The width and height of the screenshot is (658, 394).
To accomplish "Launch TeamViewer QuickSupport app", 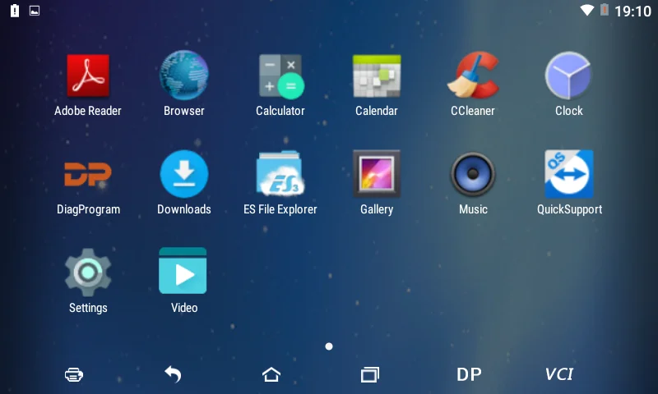I will click(569, 174).
